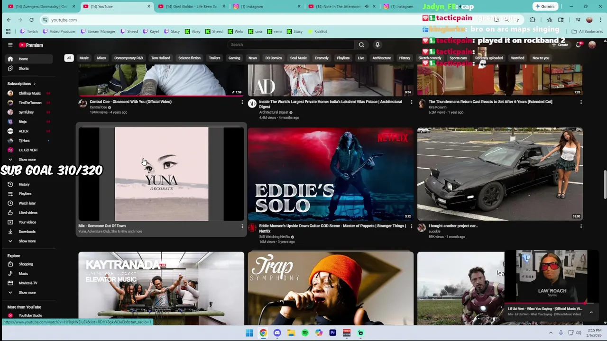Open the Trap Symphony thumbnail
The image size is (607, 341).
pyautogui.click(x=331, y=288)
